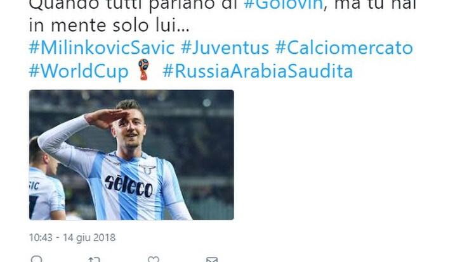Open the tweet timestamp 10:43 - 14 giu 2018
Screen dimensions: 467x262
(x=72, y=238)
